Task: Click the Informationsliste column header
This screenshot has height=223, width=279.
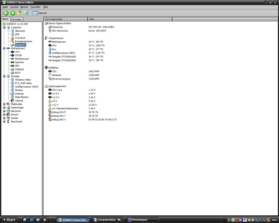Action: coord(65,19)
